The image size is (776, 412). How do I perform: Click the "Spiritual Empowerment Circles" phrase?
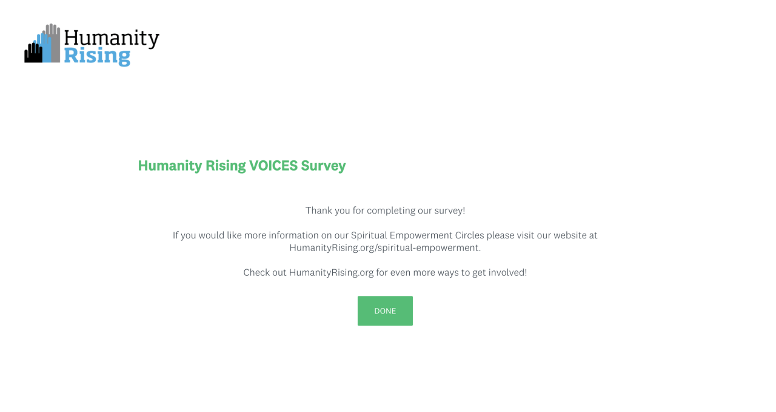417,235
